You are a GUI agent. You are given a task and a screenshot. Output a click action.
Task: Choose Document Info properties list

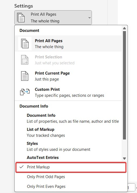pos(73,118)
